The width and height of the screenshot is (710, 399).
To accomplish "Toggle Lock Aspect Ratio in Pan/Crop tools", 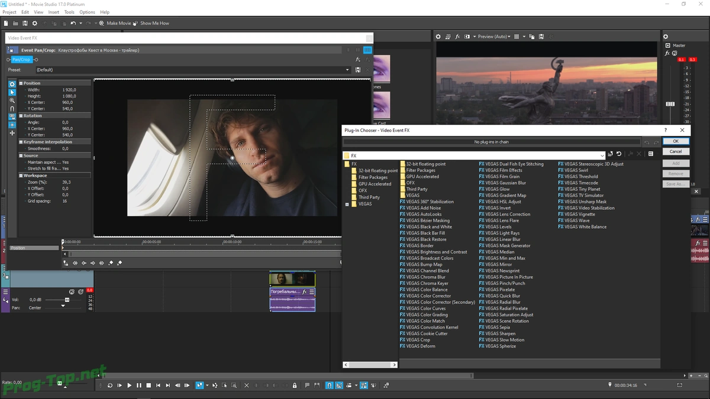I will pos(12,116).
